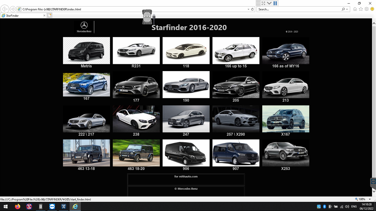Click the 166 as of MY16 label
This screenshot has width=376, height=211.
(x=285, y=66)
